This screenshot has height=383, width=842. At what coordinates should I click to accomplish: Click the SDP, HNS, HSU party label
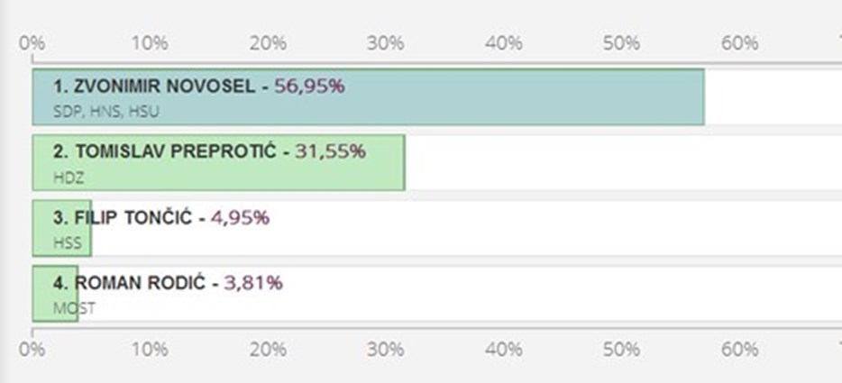[106, 113]
